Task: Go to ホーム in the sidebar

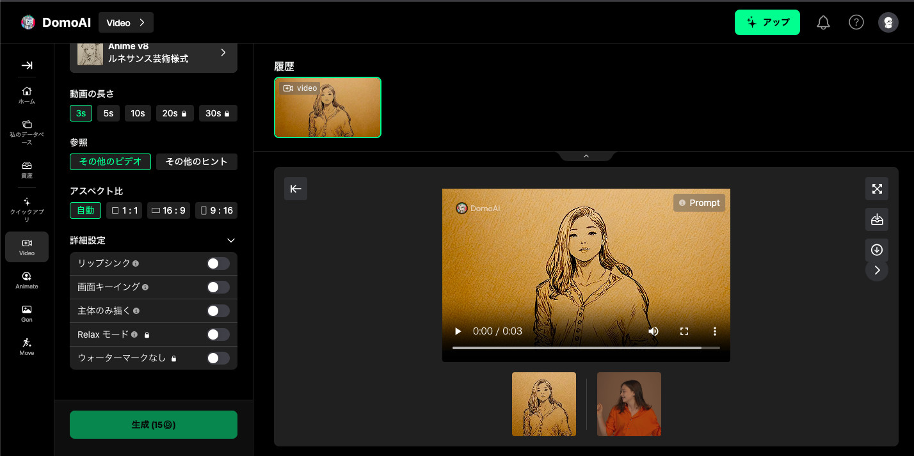Action: point(27,95)
